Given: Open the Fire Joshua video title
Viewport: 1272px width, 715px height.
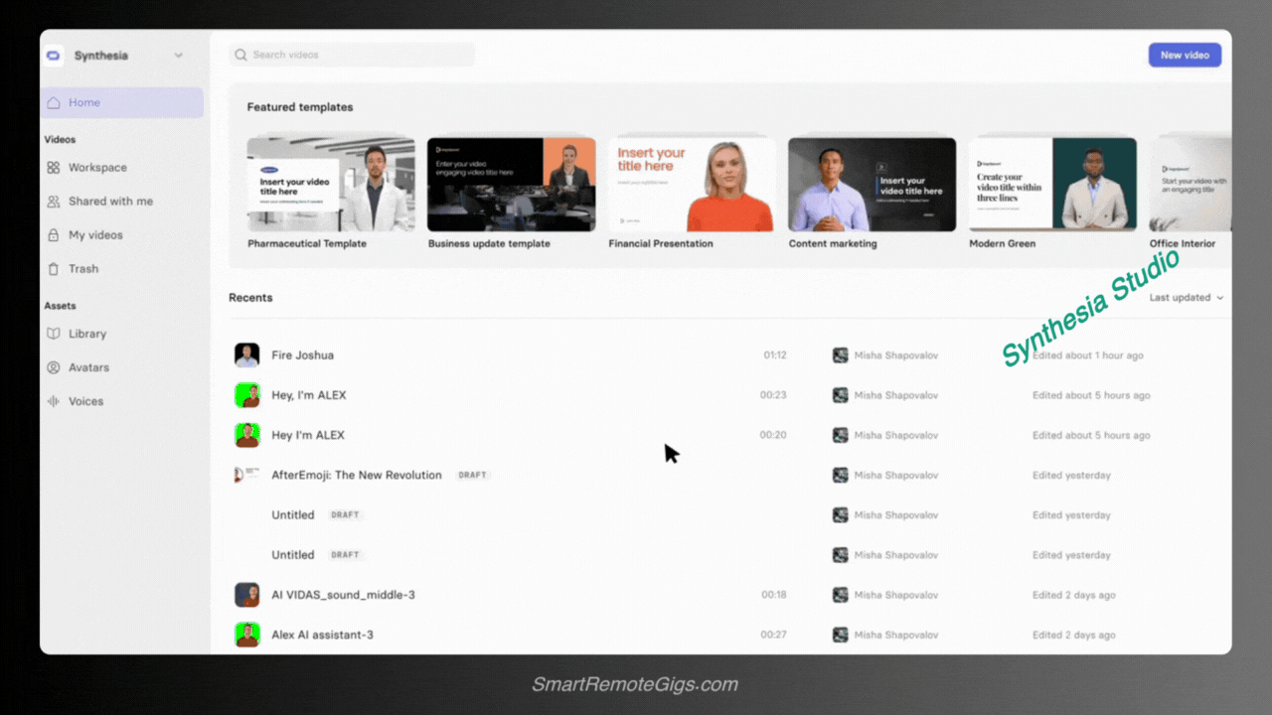Looking at the screenshot, I should coord(303,356).
